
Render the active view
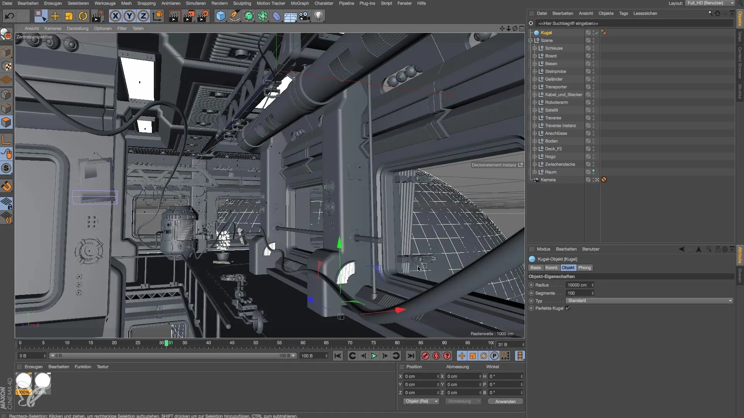pos(174,16)
